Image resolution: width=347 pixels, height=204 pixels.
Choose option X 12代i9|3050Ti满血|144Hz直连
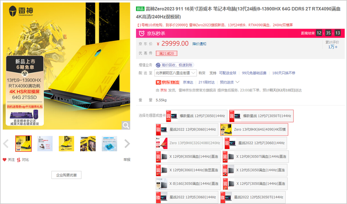tap(256, 157)
